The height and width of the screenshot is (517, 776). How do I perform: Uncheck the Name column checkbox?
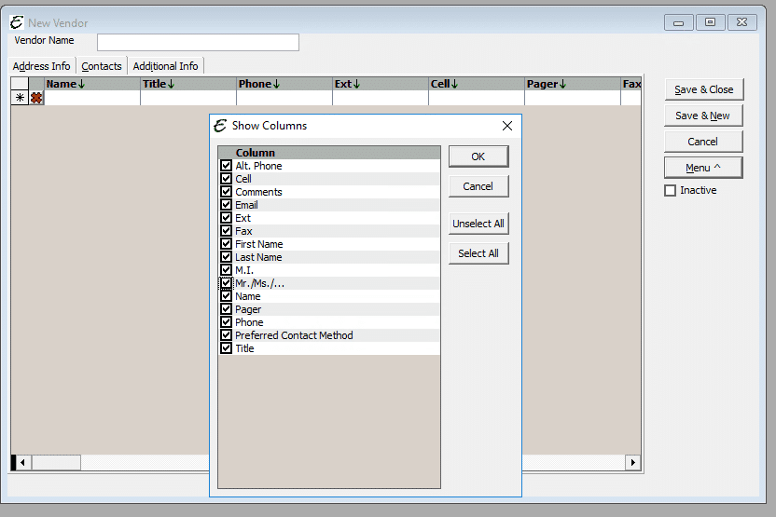(x=226, y=296)
